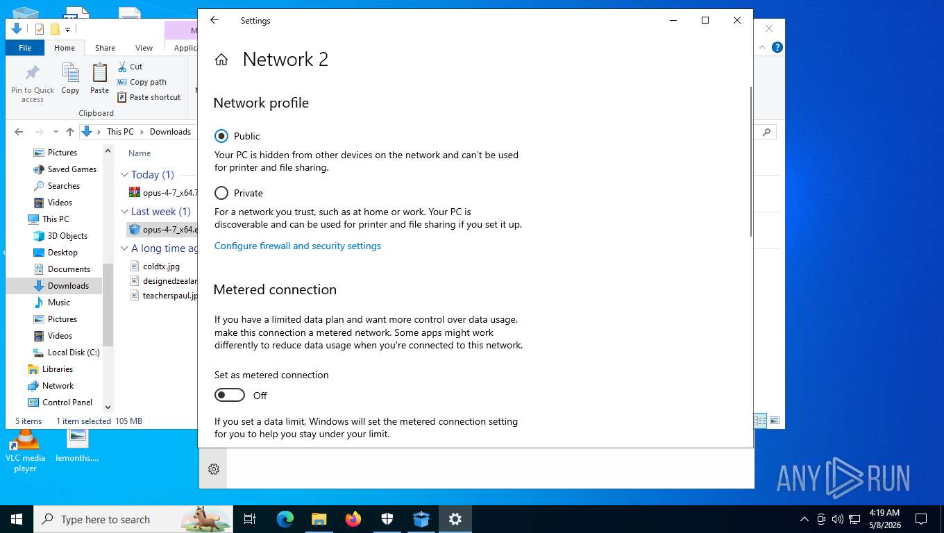Open recent locations dropdown in Explorer

(55, 132)
